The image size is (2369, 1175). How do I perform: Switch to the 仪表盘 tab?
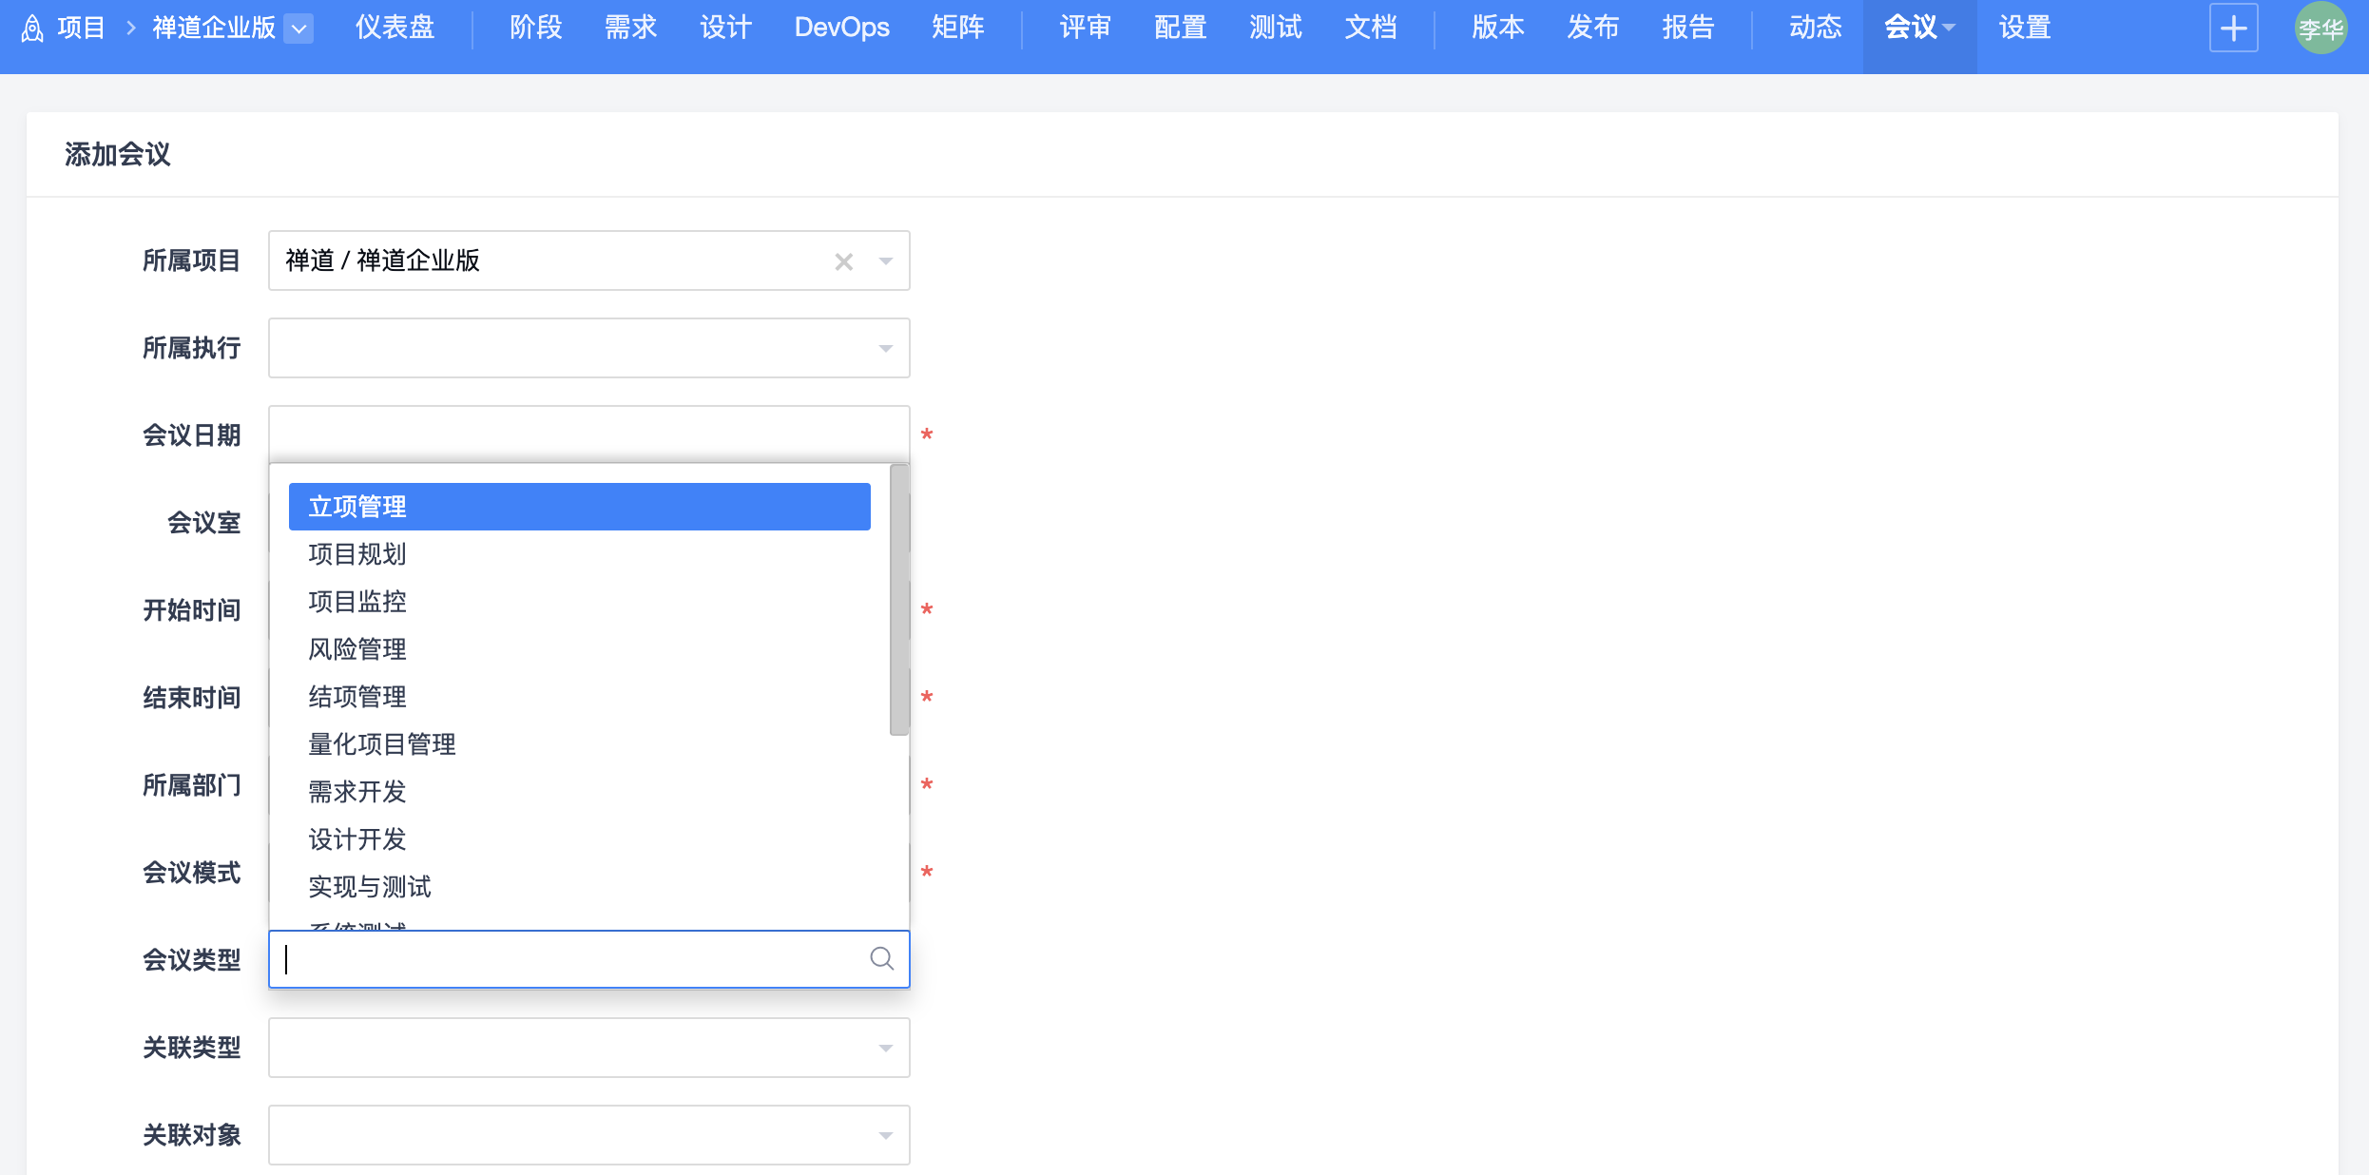[x=395, y=29]
